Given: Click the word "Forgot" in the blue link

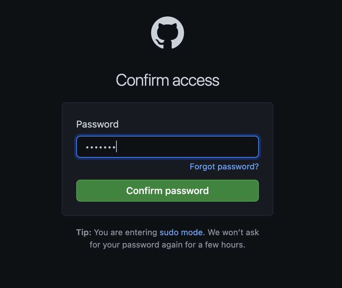Looking at the screenshot, I should pyautogui.click(x=202, y=167).
